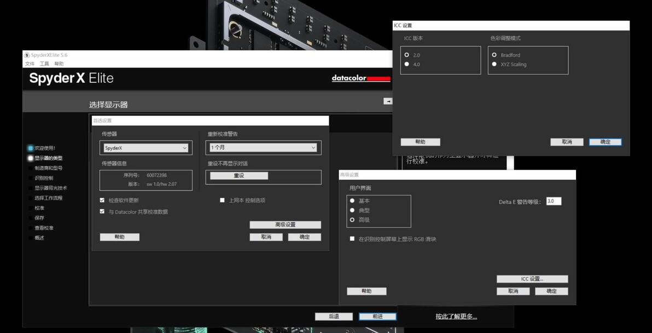The width and height of the screenshot is (652, 333).
Task: Toggle the 检查软件更新 checkbox
Action: tap(102, 200)
